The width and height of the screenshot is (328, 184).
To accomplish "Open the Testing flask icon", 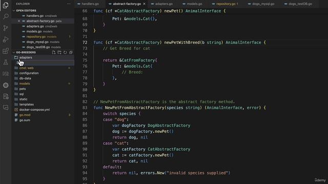I will pos(6,62).
